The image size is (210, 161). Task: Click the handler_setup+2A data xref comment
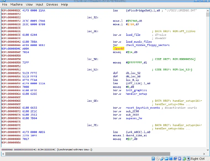tap(177, 125)
